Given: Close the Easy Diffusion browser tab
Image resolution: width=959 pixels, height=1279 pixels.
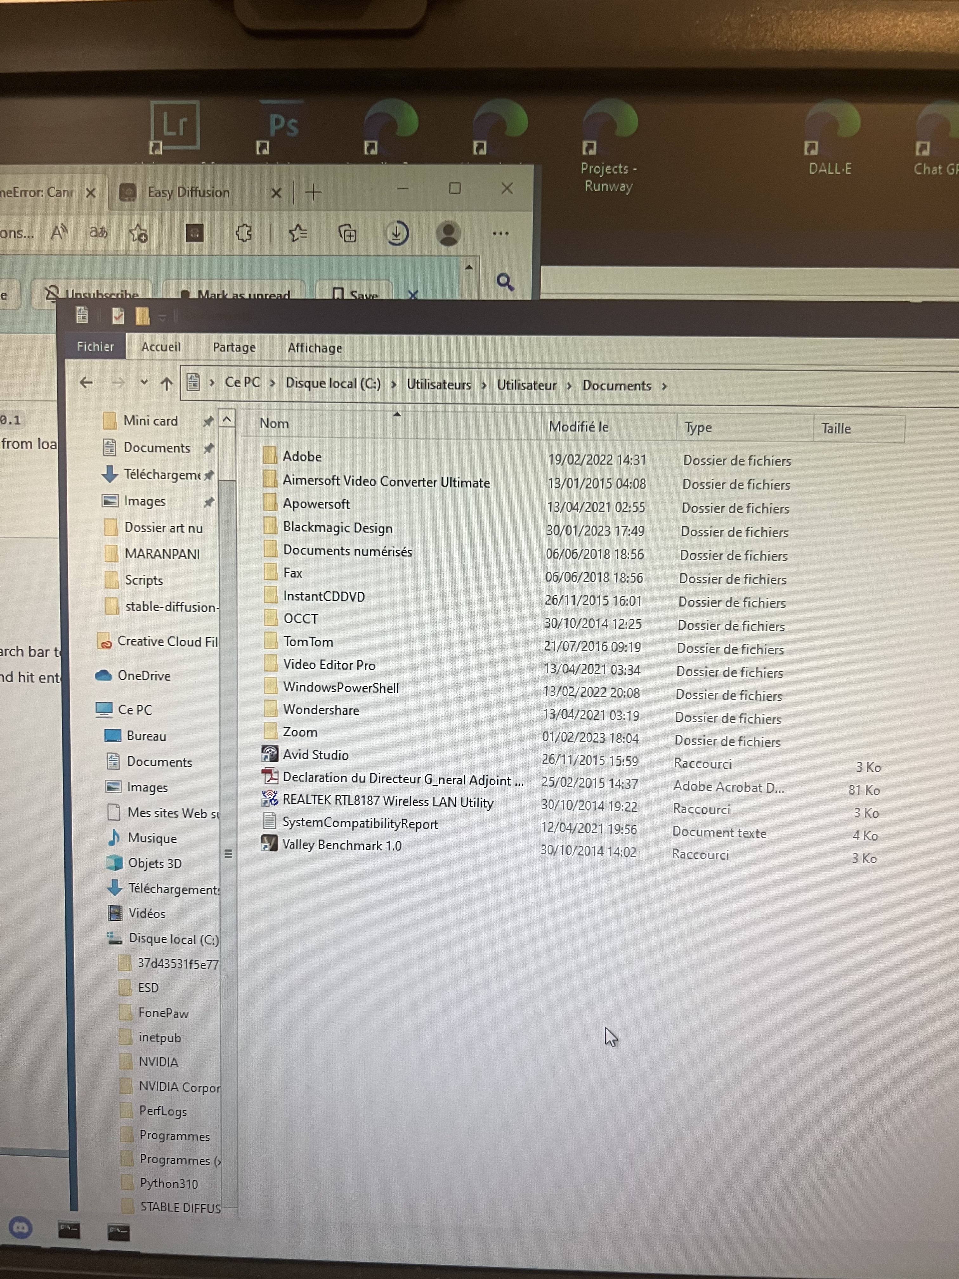Looking at the screenshot, I should (x=276, y=193).
